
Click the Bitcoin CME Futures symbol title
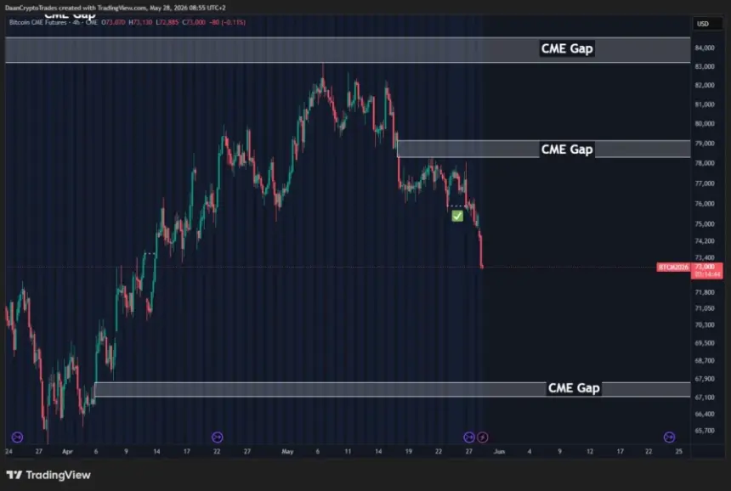37,22
